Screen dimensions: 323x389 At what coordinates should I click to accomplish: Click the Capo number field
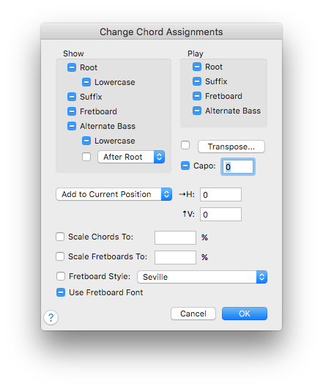tap(238, 167)
